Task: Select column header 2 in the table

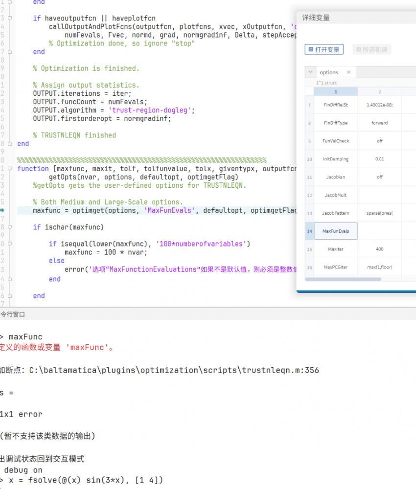Action: click(x=379, y=91)
